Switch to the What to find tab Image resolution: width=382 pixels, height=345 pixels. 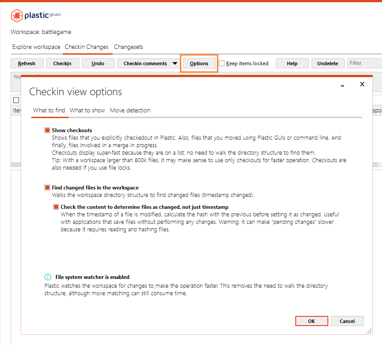49,110
